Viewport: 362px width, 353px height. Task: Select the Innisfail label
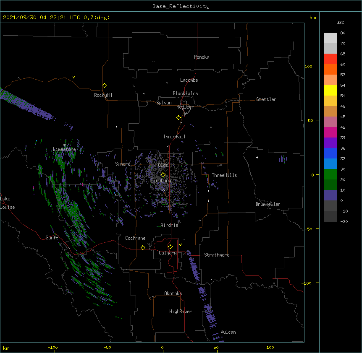coord(174,137)
